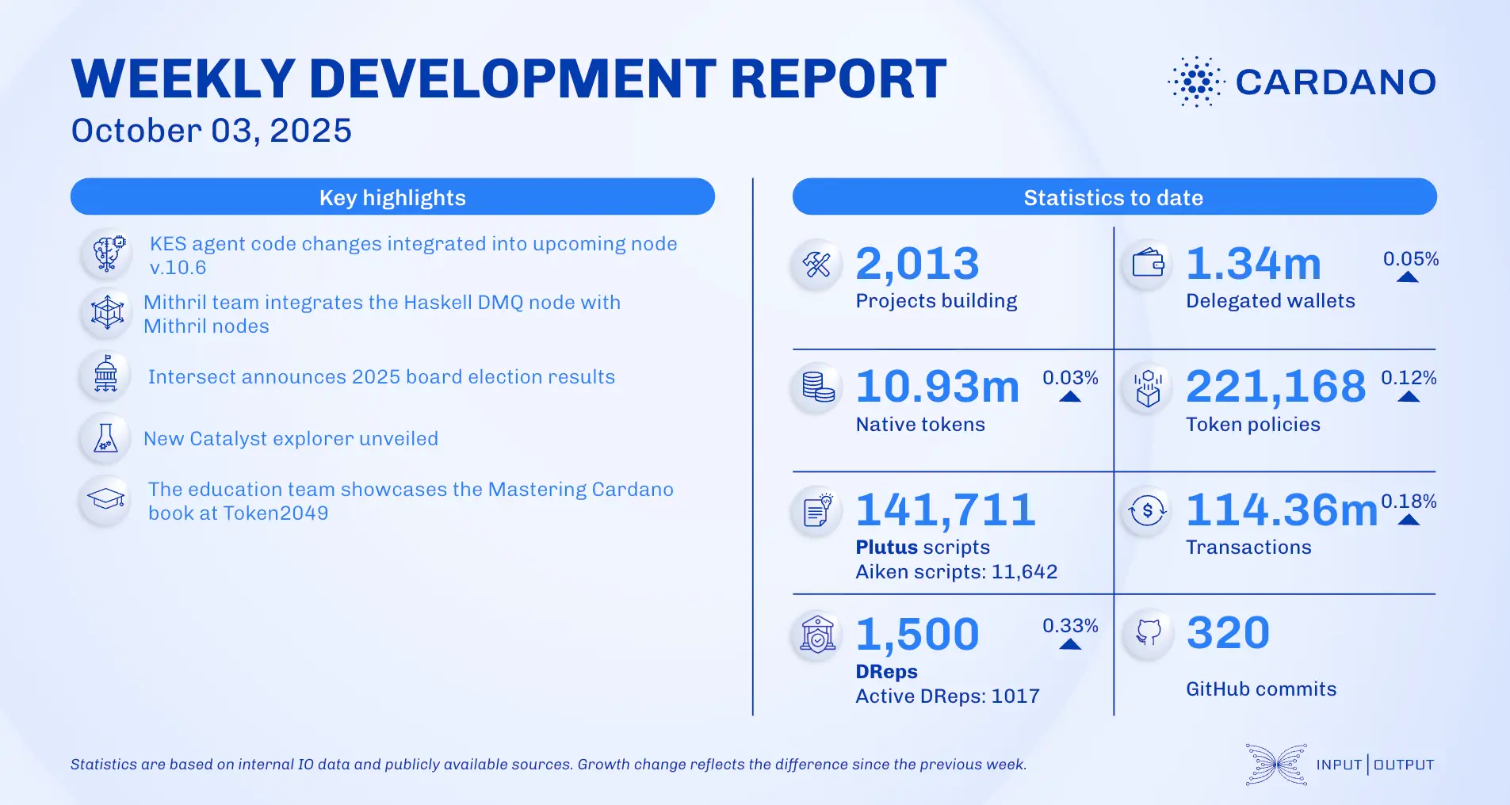The height and width of the screenshot is (805, 1510).
Task: Select the Plutus scripts entry
Action: pyautogui.click(x=922, y=547)
